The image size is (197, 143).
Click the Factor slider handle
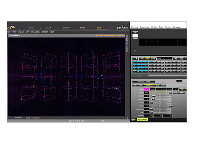[x=170, y=106]
